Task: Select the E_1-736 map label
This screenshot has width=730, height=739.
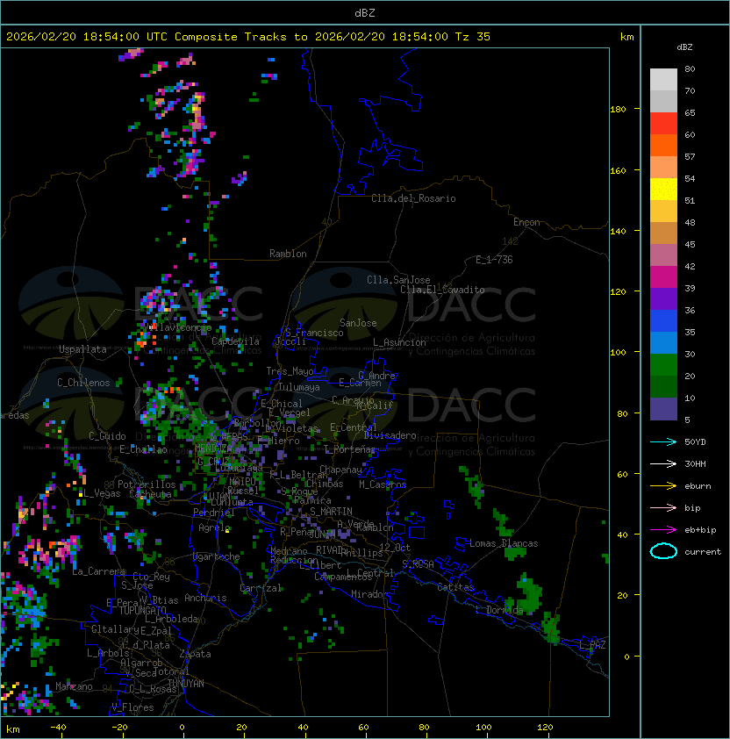Action: (x=494, y=260)
